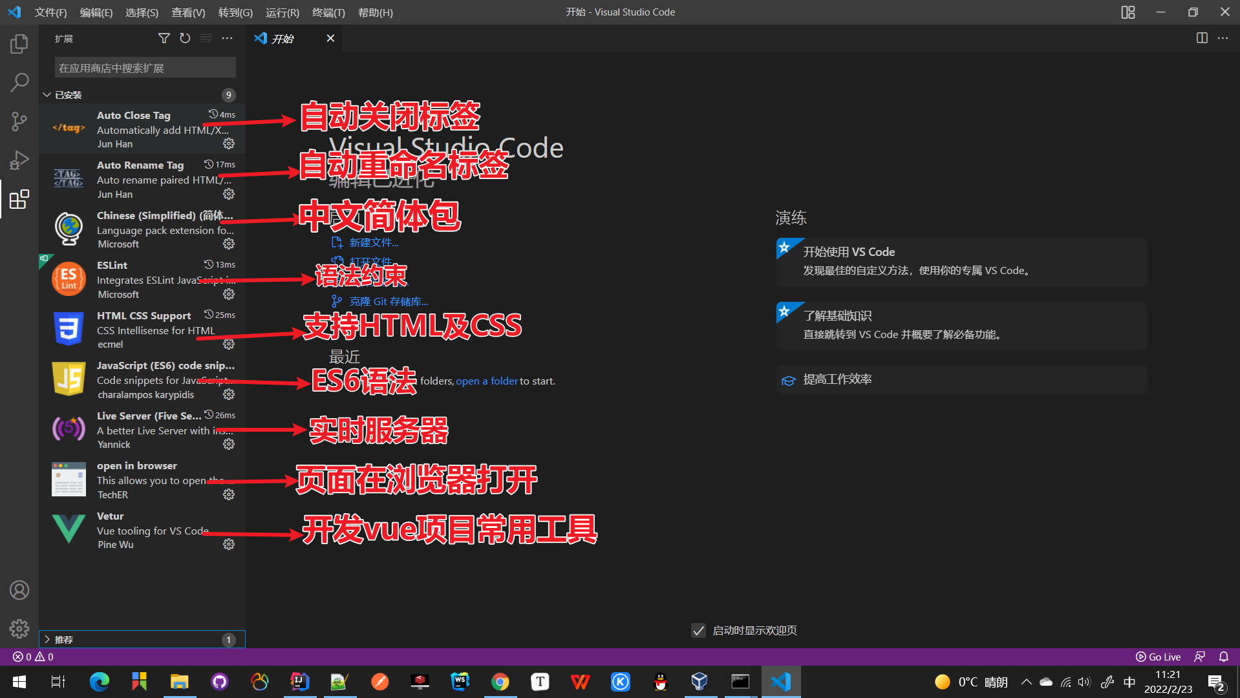Viewport: 1240px width, 698px height.
Task: Click the 克隆 Git 存储库 link
Action: [388, 301]
